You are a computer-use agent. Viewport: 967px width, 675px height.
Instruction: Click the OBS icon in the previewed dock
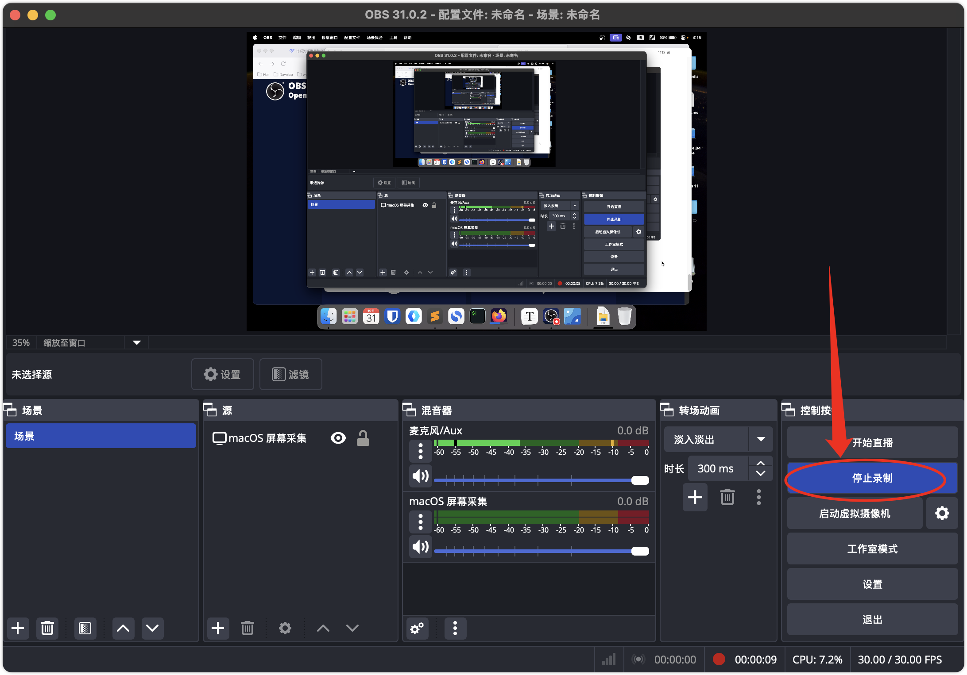551,316
